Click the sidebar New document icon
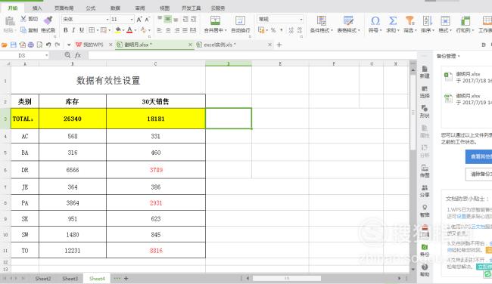 424,72
